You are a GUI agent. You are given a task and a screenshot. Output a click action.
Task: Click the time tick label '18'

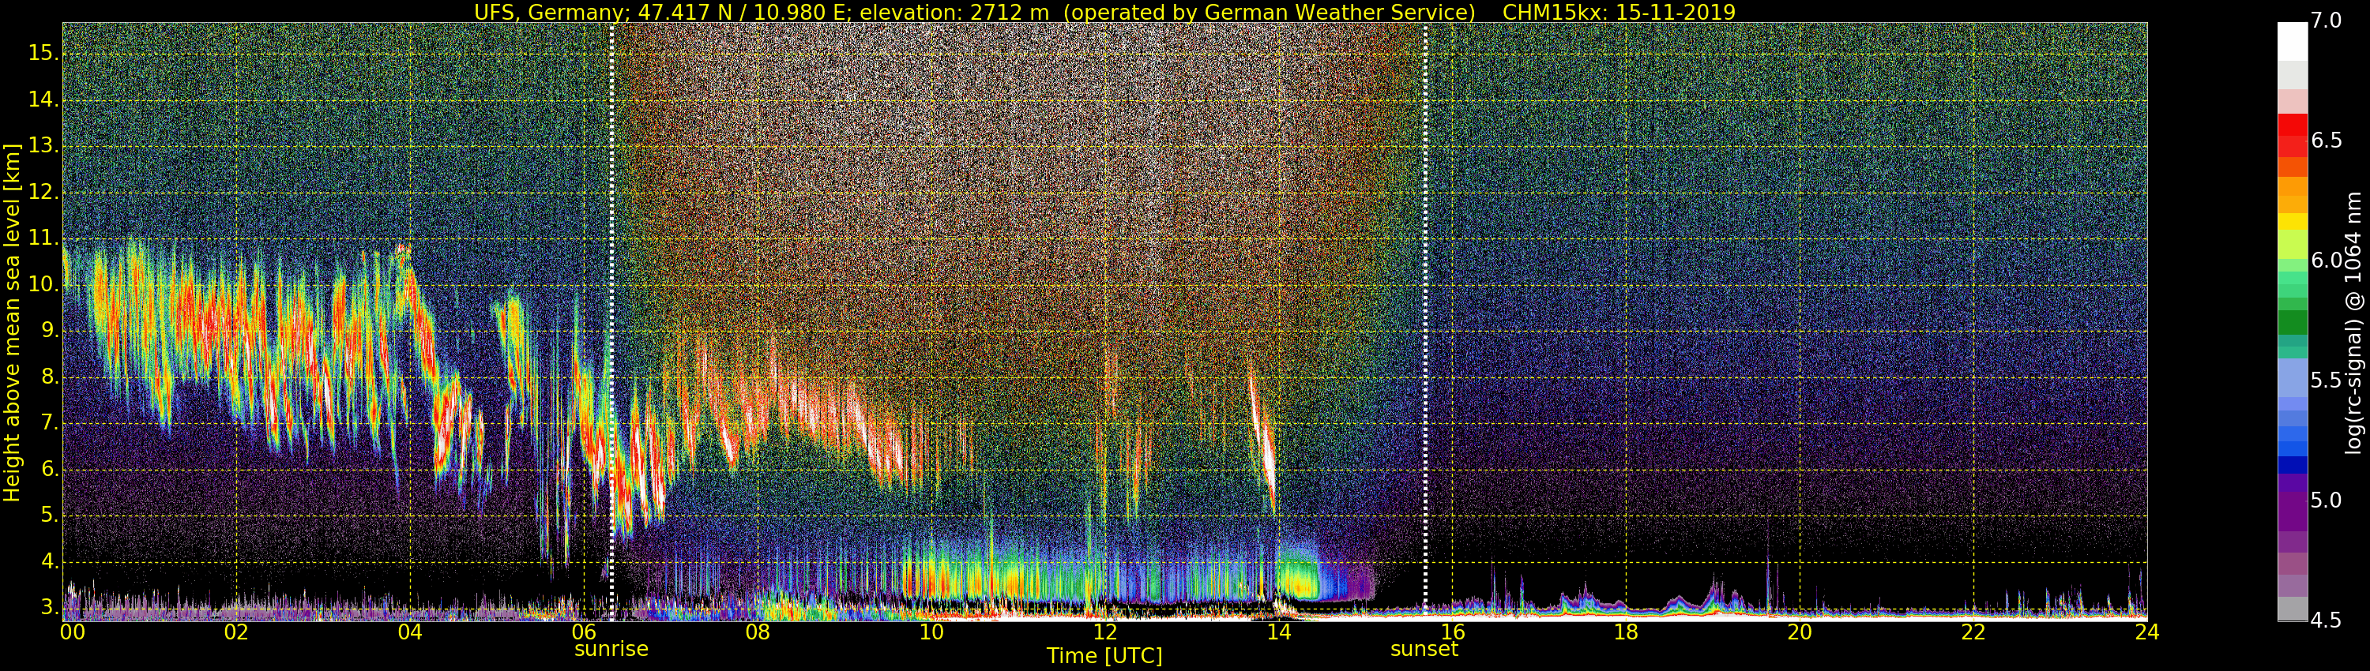[1626, 632]
